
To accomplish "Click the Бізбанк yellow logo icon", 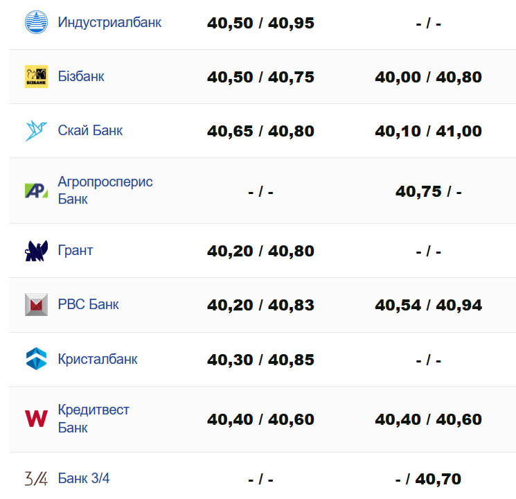I will pos(36,77).
